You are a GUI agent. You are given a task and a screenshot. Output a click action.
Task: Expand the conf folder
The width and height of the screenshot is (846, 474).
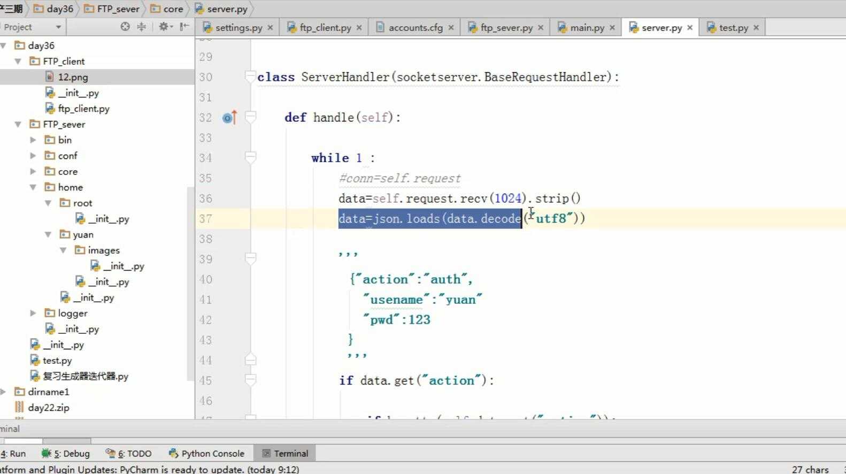[x=33, y=156]
